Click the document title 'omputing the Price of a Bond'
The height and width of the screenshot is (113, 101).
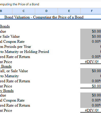click(19, 4)
